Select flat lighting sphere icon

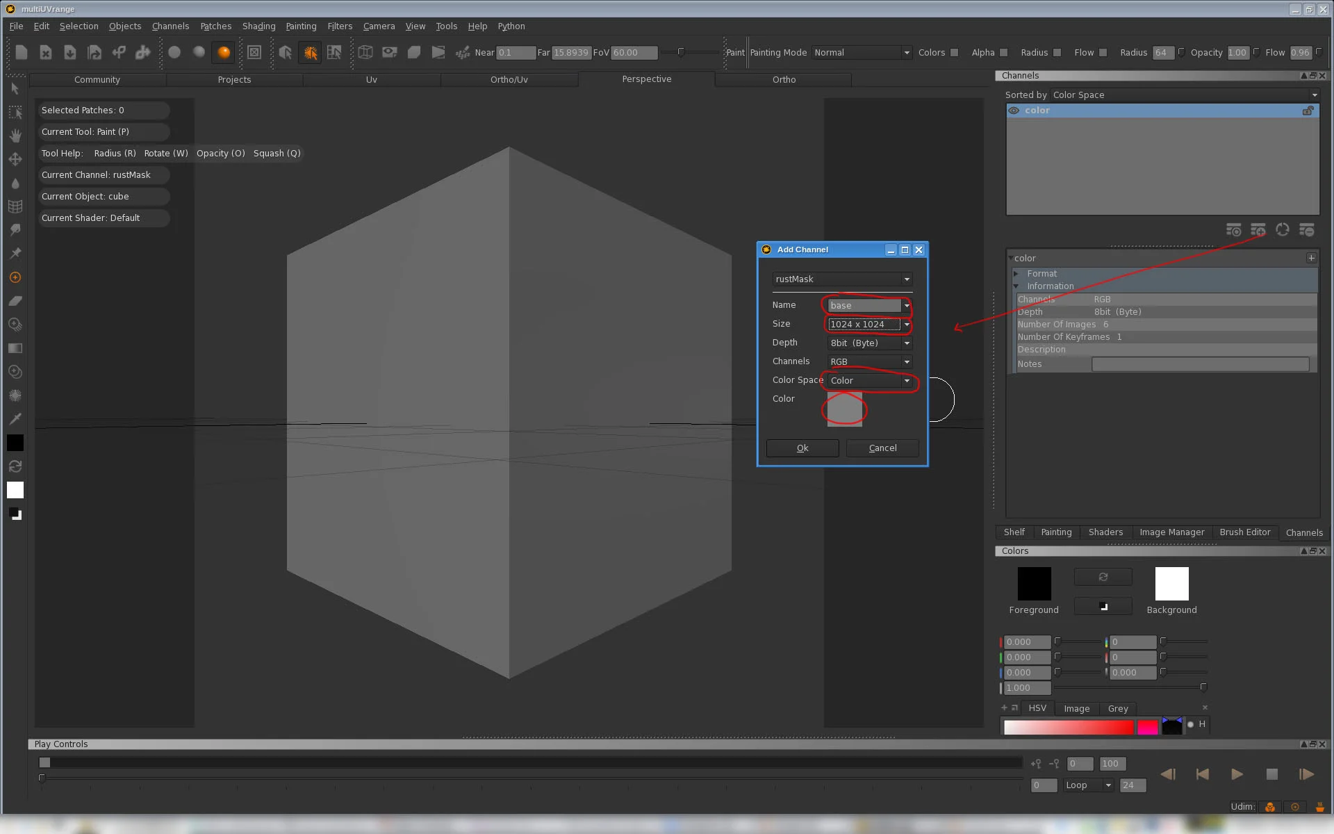(174, 52)
